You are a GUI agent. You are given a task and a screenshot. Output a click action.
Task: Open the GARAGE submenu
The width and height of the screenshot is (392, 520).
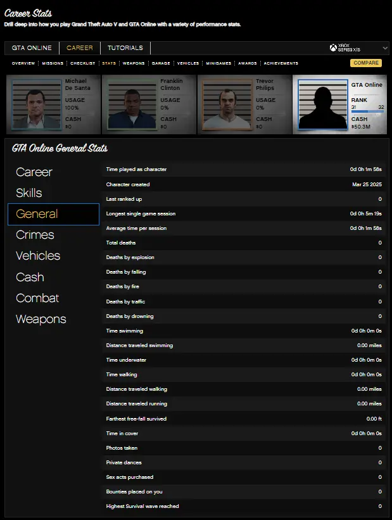point(161,63)
